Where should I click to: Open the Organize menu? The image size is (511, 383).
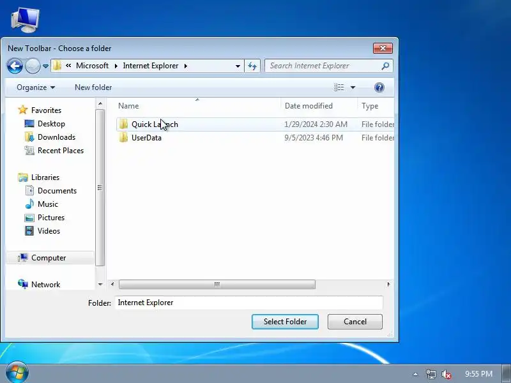(x=36, y=87)
